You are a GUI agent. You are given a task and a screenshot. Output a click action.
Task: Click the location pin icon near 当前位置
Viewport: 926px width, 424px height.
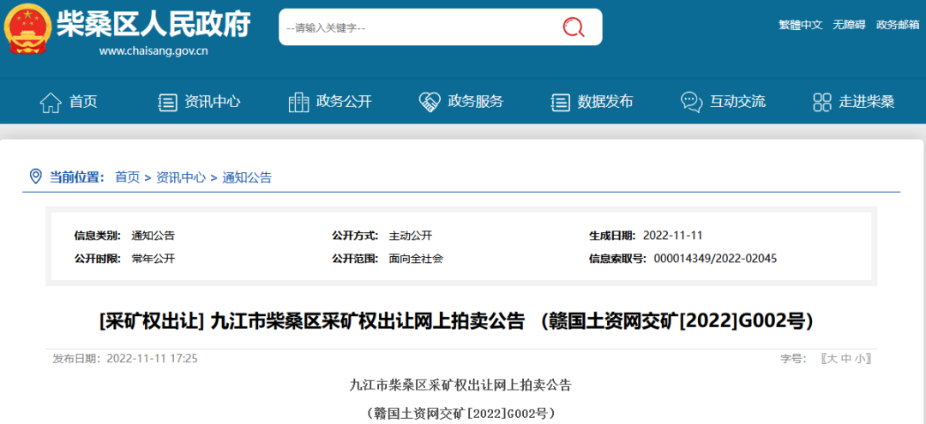point(35,176)
